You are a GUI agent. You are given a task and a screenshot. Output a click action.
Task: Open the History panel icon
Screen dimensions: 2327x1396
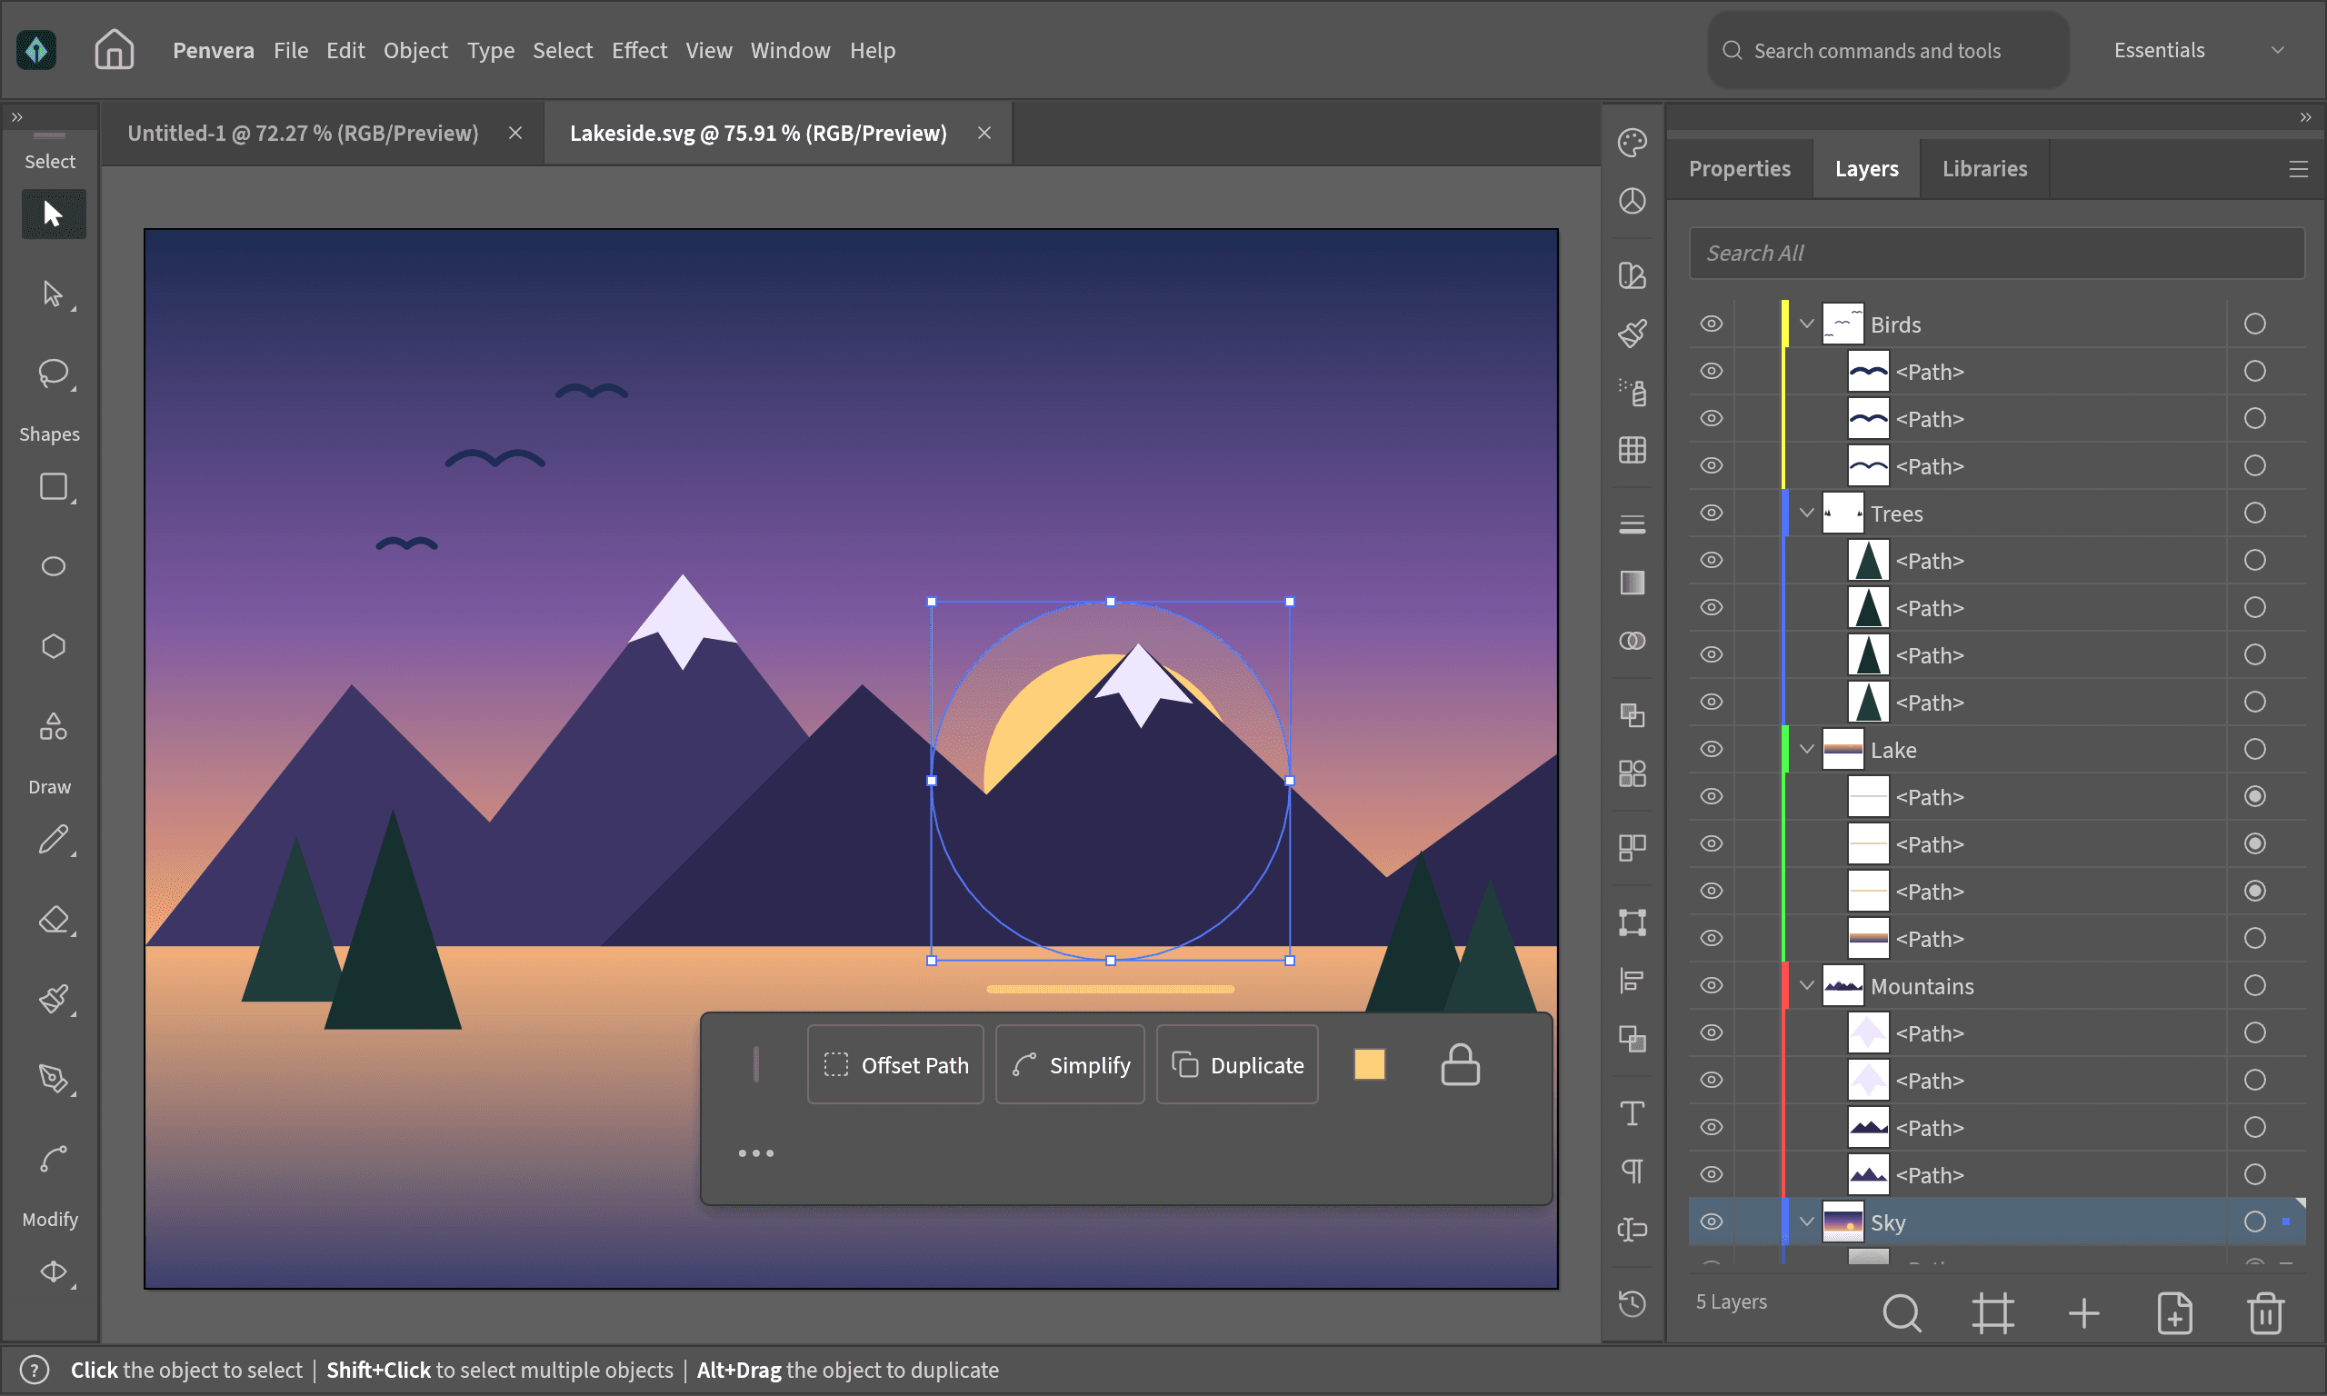click(1632, 1303)
